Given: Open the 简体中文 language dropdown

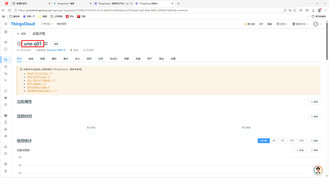Looking at the screenshot, I should (x=300, y=24).
